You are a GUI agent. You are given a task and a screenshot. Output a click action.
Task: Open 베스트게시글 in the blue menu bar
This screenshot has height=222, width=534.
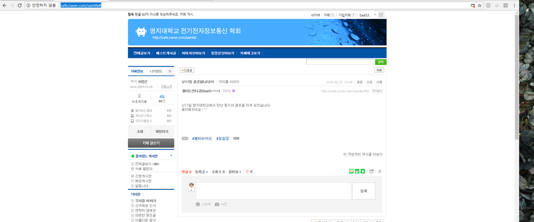[x=166, y=53]
